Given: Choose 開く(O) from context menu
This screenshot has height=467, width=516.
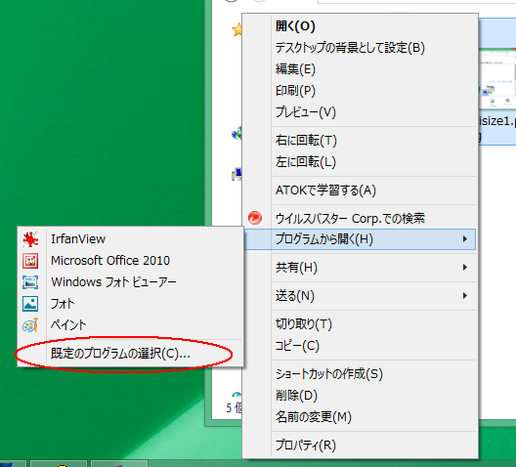Looking at the screenshot, I should pyautogui.click(x=361, y=26).
